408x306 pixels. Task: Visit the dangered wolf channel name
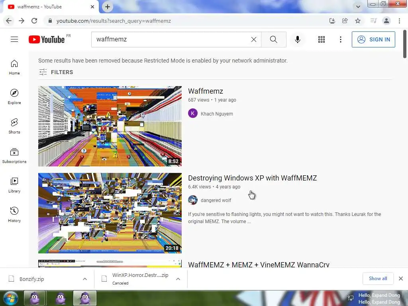216,200
